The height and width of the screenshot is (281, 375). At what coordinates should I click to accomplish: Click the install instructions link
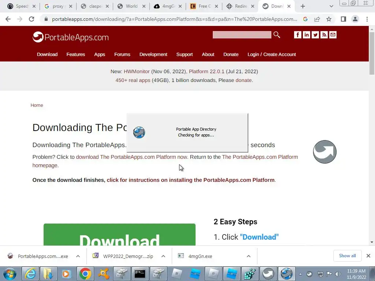tap(190, 180)
